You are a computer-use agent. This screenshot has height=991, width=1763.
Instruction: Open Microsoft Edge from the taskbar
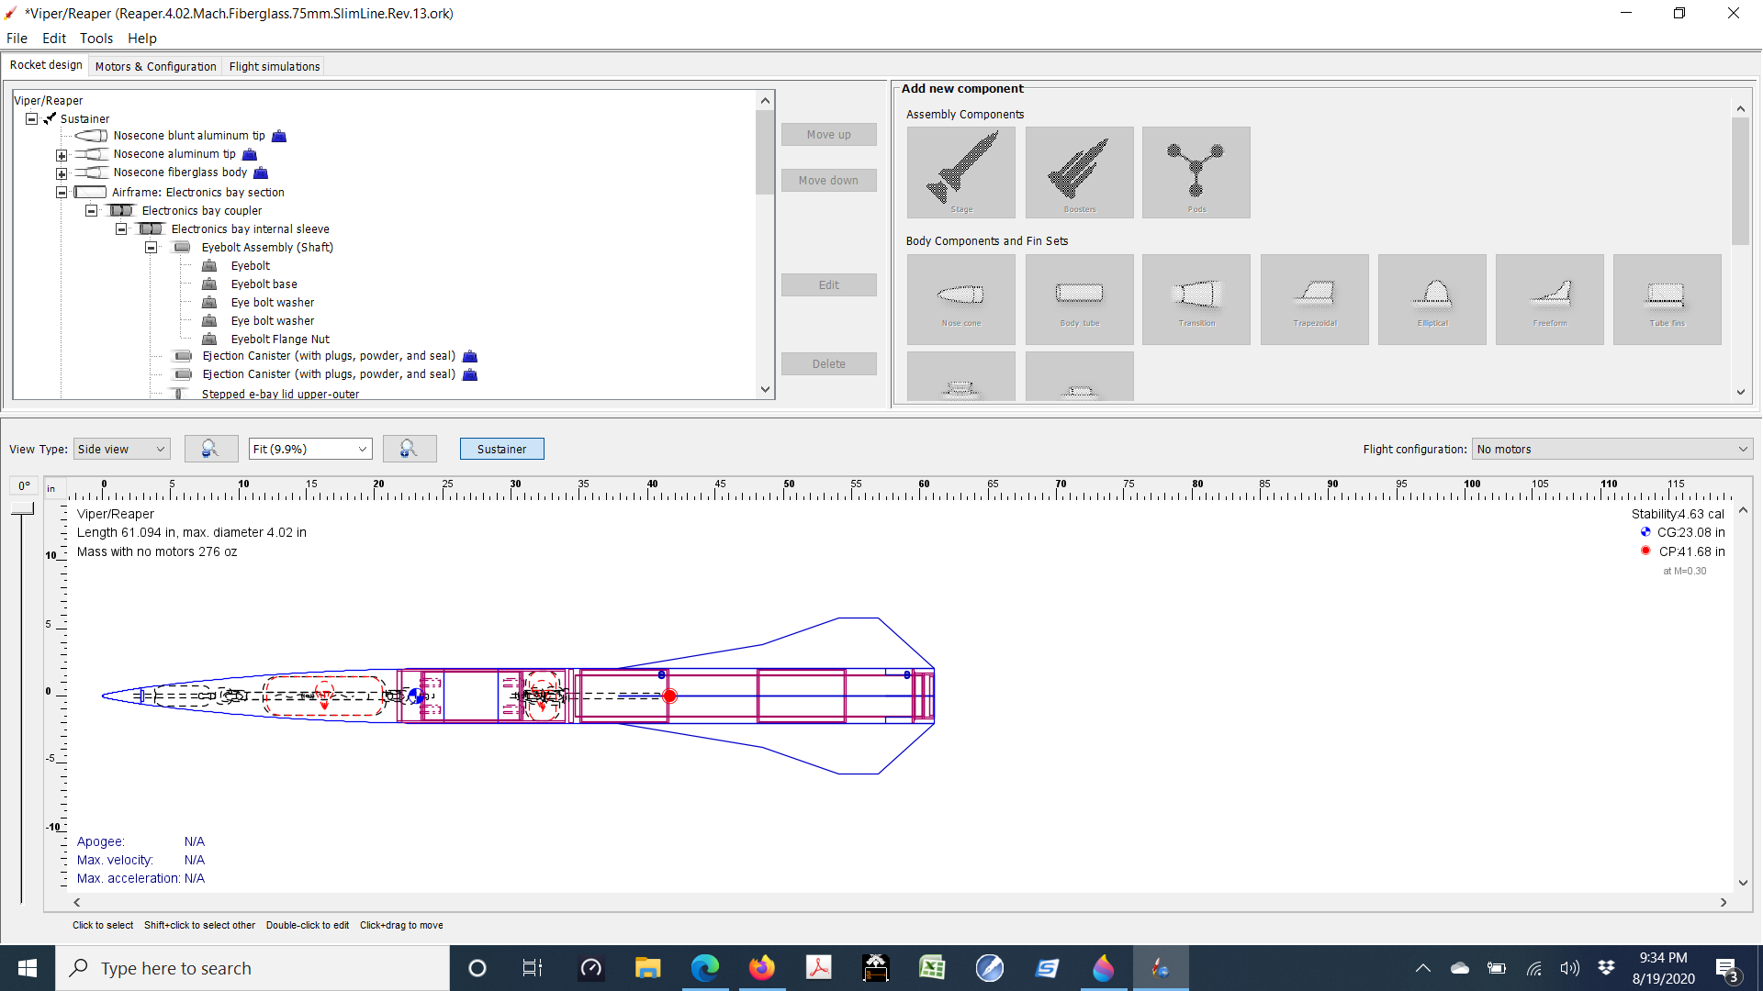(x=705, y=968)
